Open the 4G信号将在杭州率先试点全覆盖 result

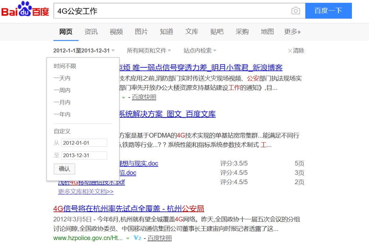128,208
